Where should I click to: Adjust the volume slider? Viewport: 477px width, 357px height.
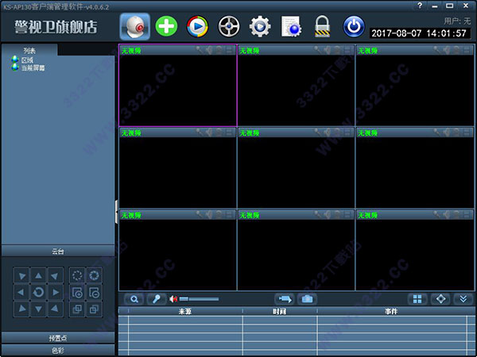point(199,299)
